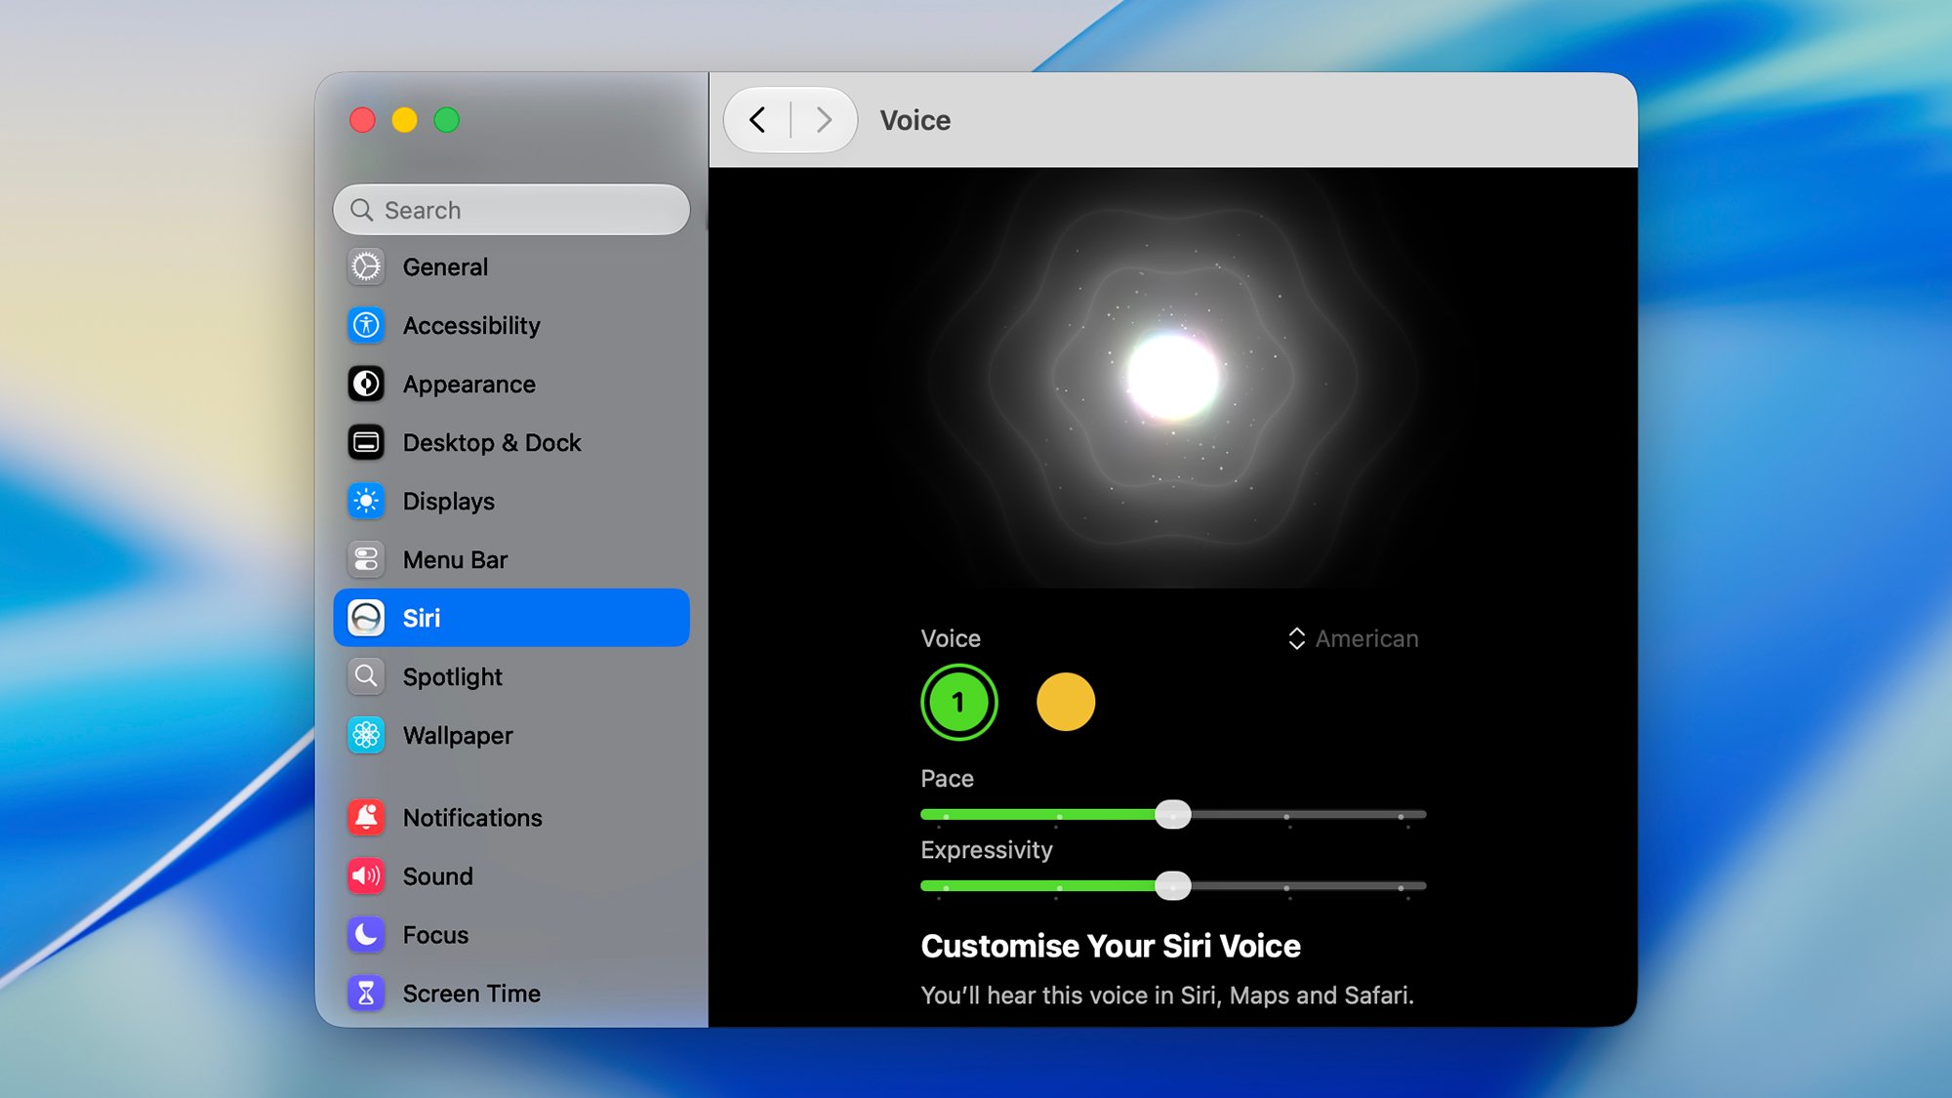Click the Expressivity slider knob

click(x=1173, y=885)
